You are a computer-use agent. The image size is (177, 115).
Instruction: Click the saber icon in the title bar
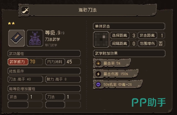coord(25,11)
